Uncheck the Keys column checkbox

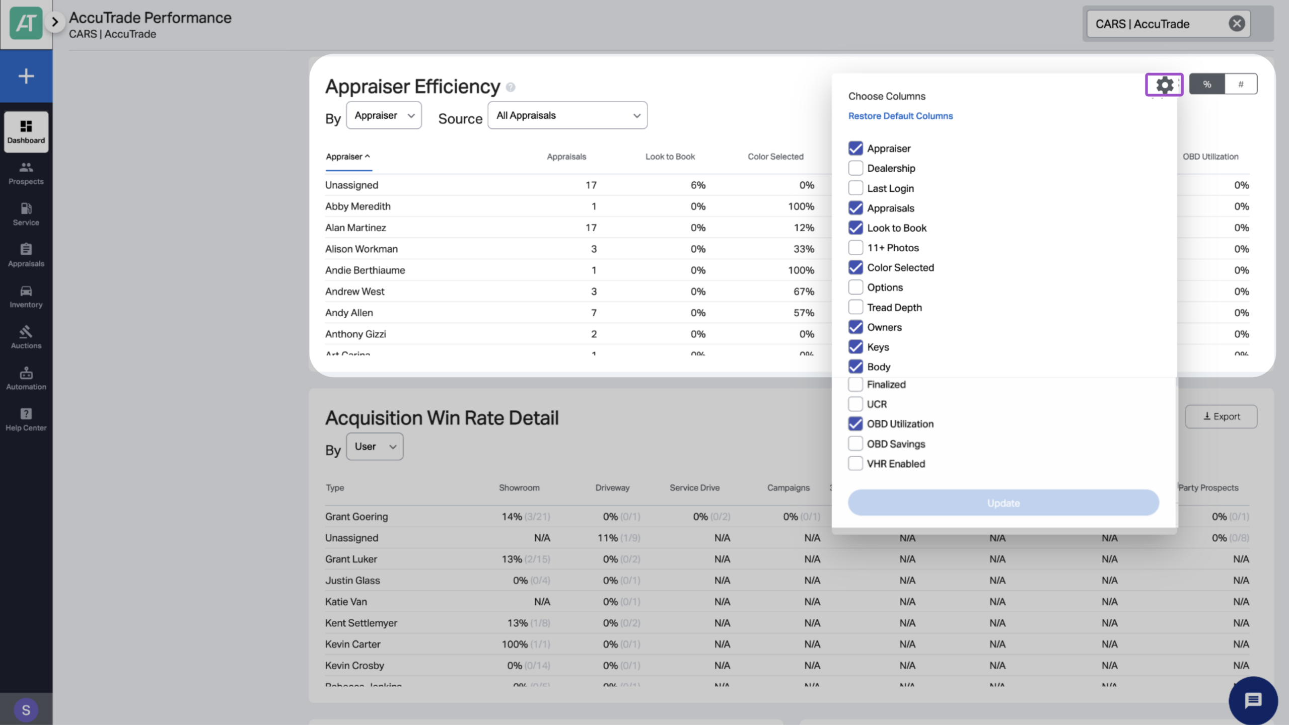tap(855, 347)
